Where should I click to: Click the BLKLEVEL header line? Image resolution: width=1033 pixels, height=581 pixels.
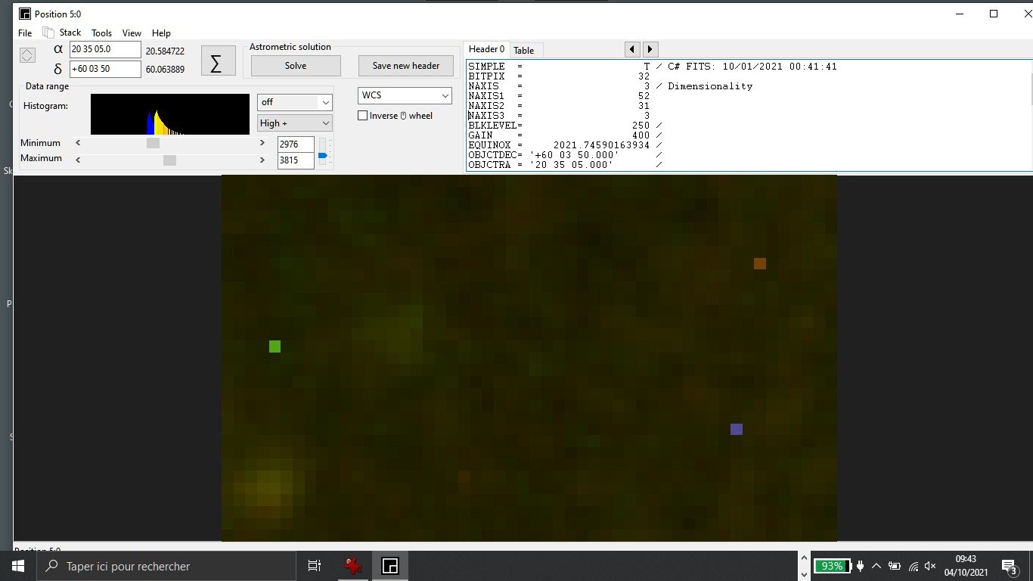click(x=566, y=125)
